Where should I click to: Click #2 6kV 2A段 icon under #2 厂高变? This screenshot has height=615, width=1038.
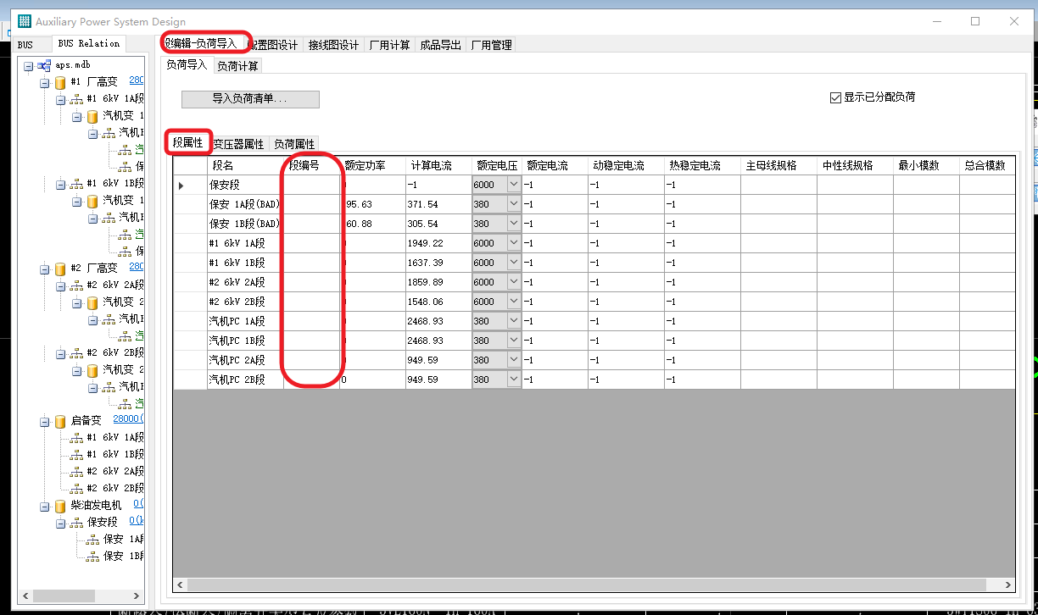(76, 285)
